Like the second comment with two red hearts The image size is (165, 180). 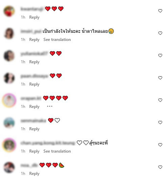point(160,78)
